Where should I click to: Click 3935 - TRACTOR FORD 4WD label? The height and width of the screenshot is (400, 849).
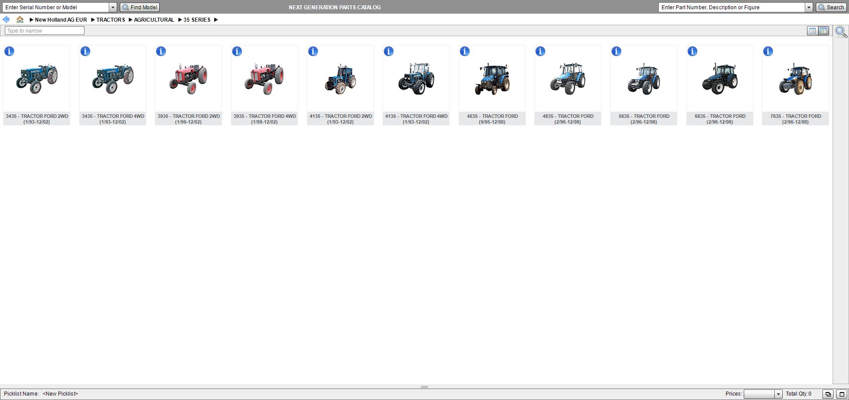(264, 119)
